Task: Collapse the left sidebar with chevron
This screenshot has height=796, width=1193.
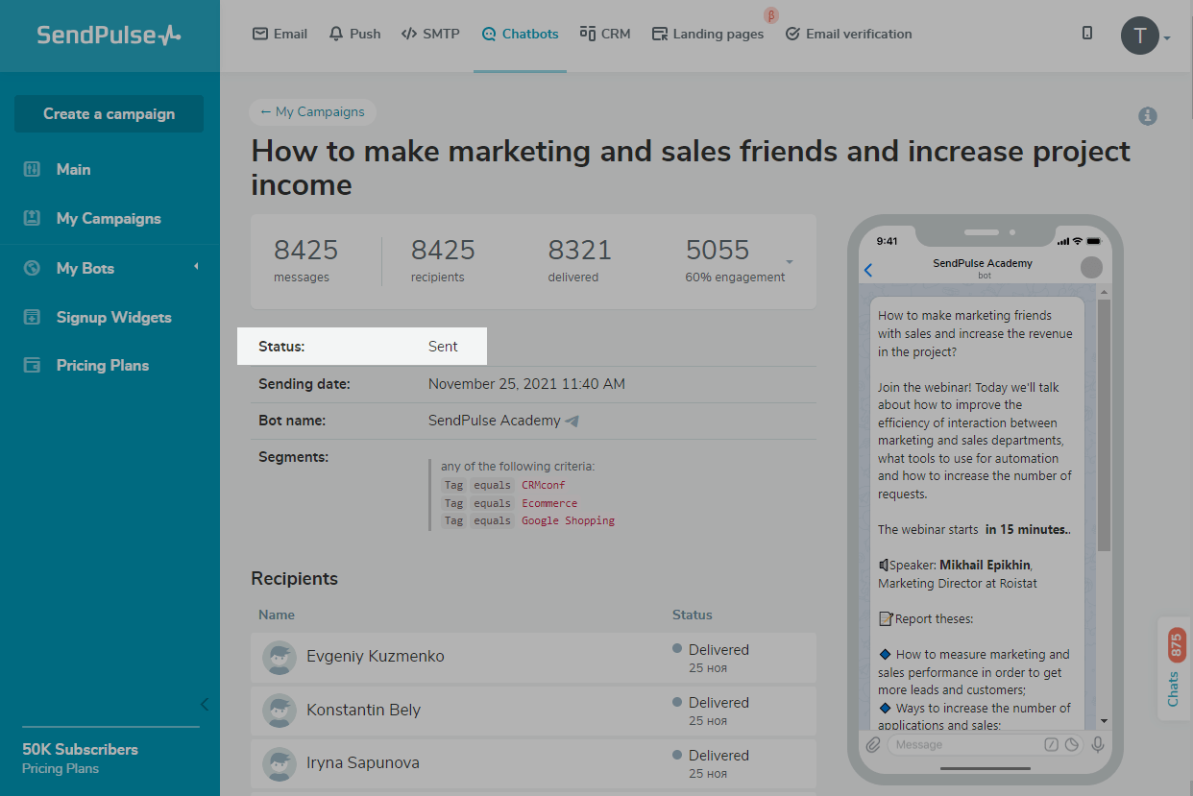Action: click(204, 705)
